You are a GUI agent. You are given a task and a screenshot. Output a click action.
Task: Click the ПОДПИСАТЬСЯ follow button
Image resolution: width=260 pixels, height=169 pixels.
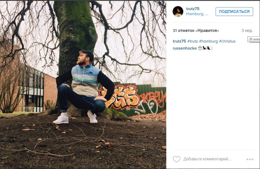coord(234,11)
